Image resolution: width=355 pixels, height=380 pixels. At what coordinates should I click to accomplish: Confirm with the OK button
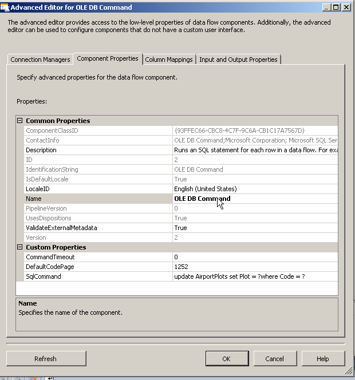pyautogui.click(x=227, y=358)
